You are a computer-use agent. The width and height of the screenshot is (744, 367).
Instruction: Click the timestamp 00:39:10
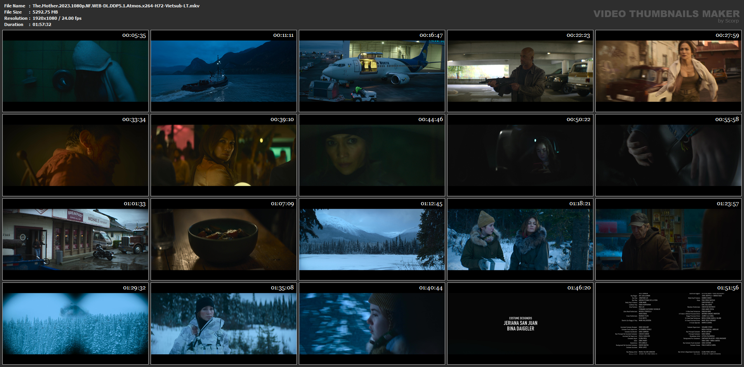[x=282, y=119]
